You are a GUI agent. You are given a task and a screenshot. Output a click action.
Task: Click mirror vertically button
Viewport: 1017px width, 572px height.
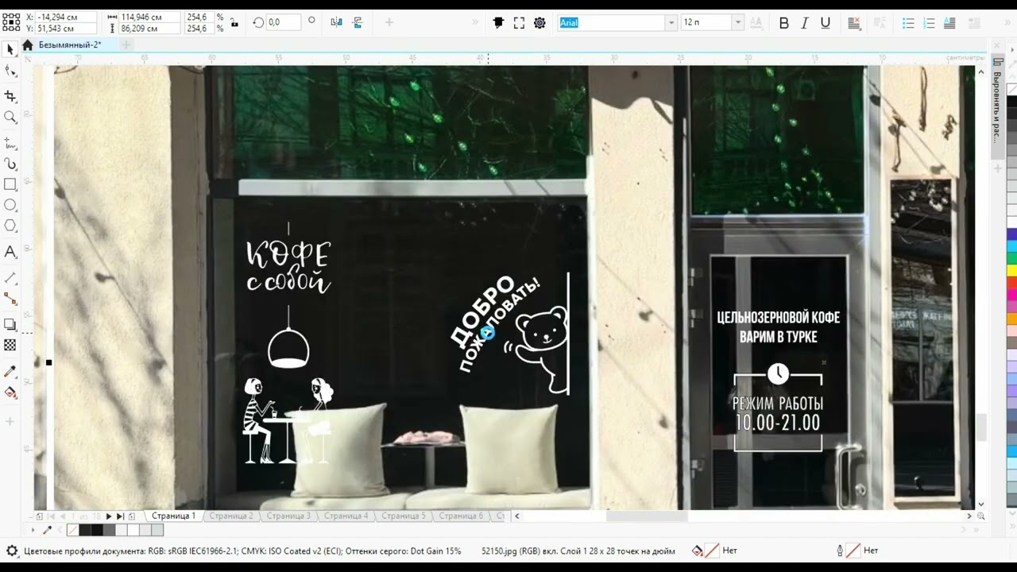tap(357, 22)
